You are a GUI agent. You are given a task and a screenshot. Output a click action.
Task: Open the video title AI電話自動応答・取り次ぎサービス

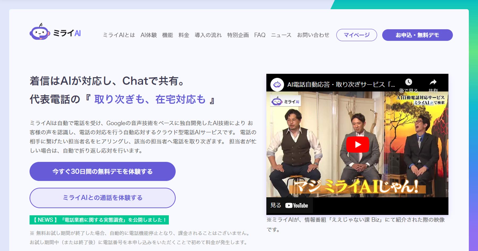click(x=341, y=85)
